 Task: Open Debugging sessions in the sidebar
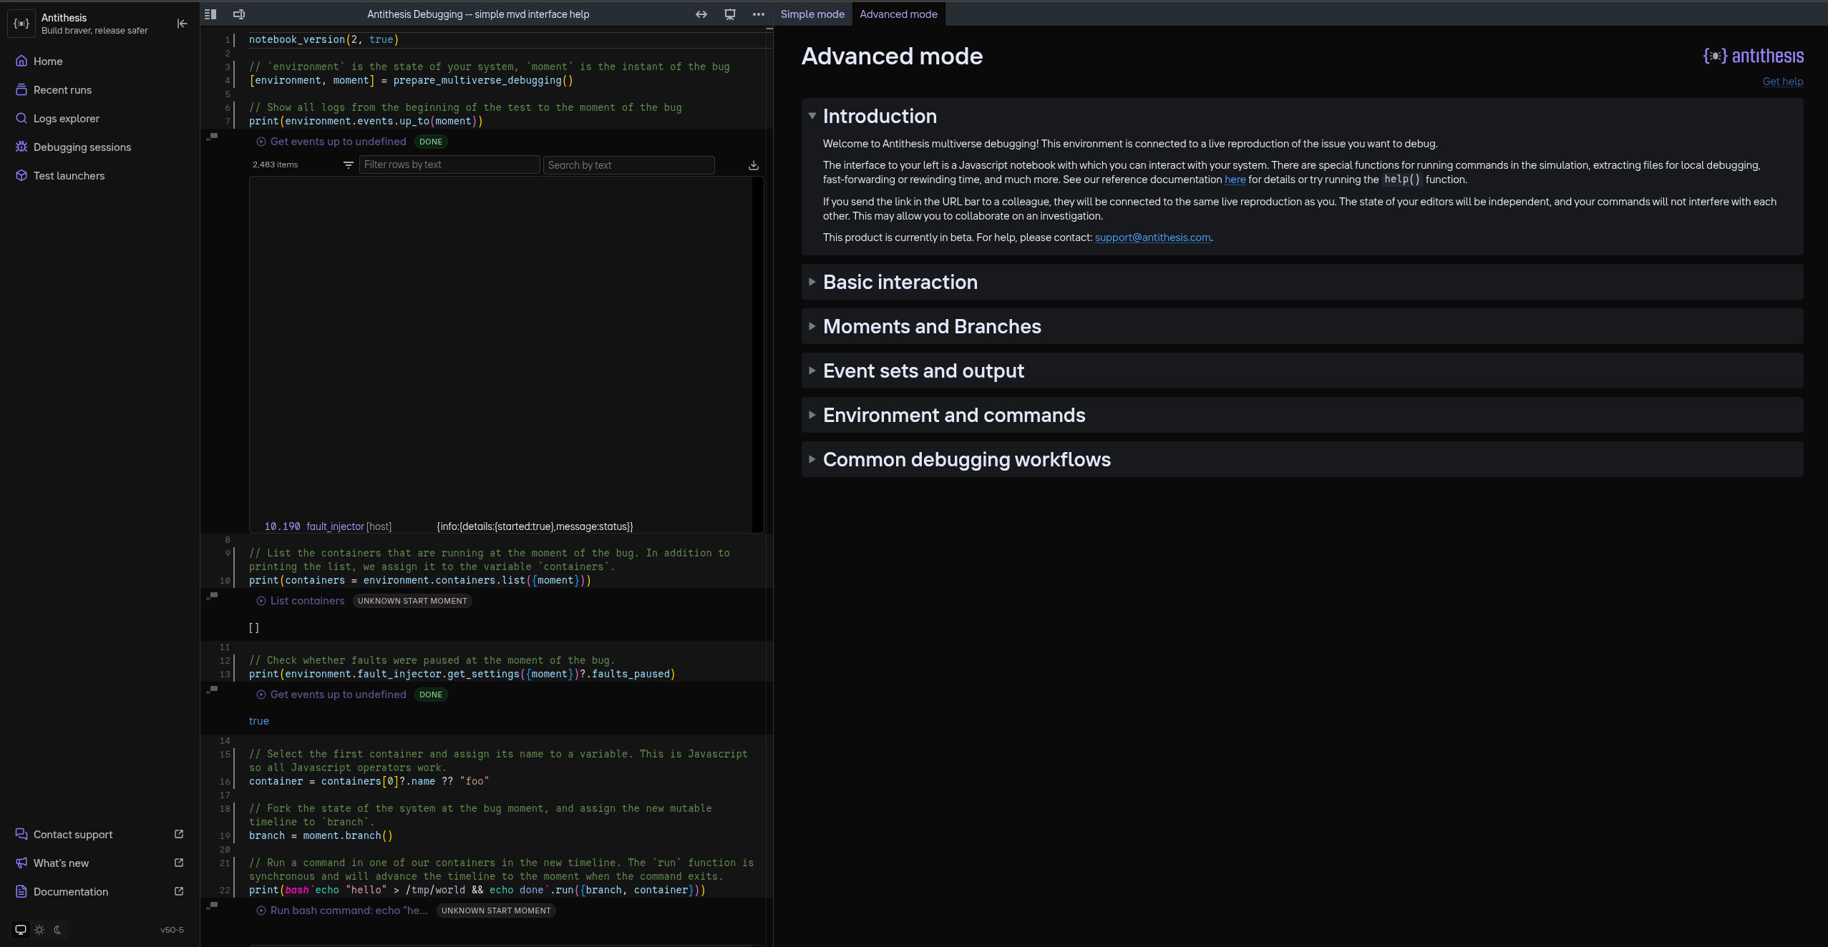click(x=82, y=147)
